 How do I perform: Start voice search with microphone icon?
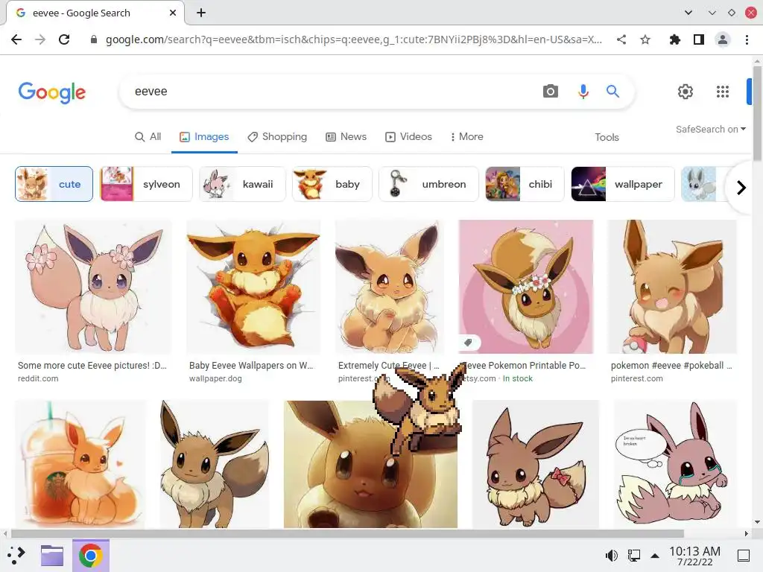(x=583, y=91)
